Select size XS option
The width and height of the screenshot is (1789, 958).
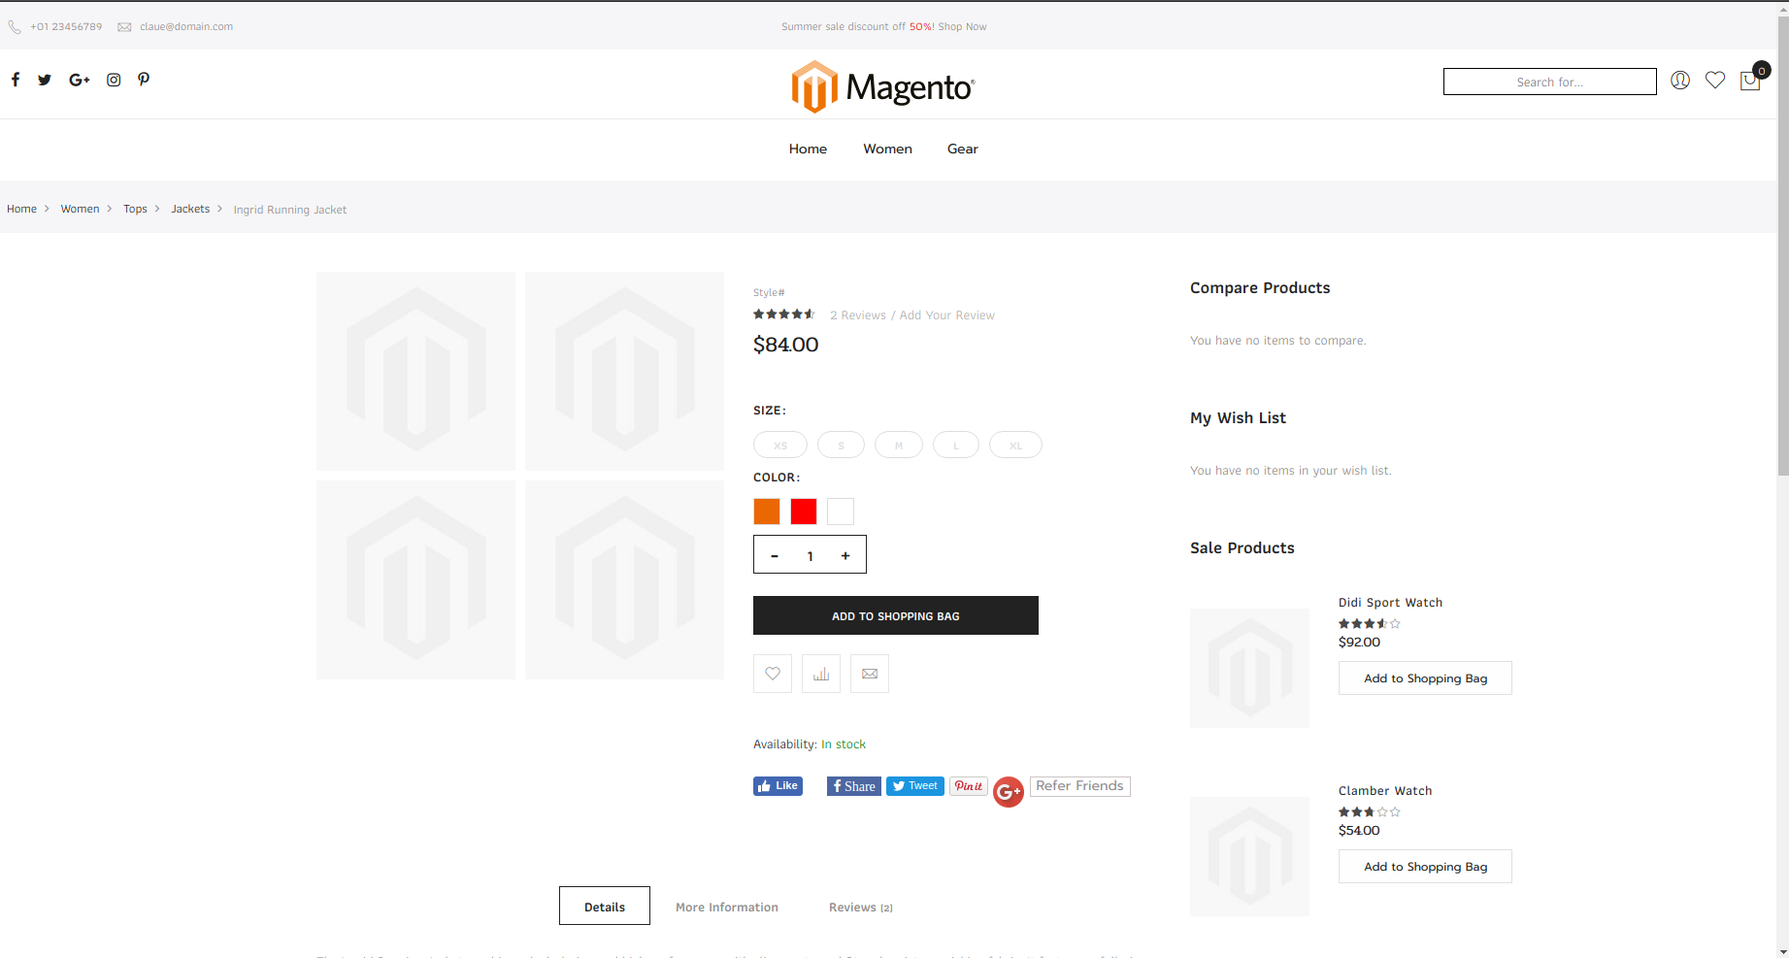780,446
